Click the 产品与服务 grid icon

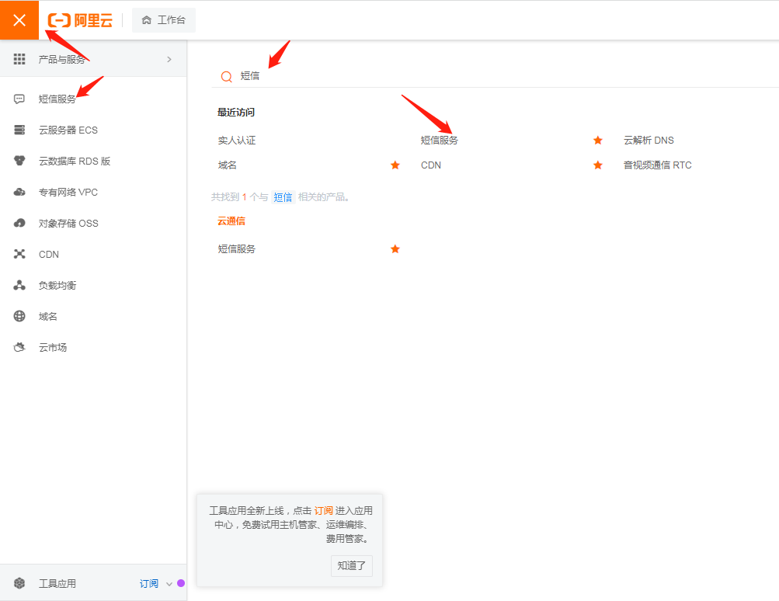point(19,59)
